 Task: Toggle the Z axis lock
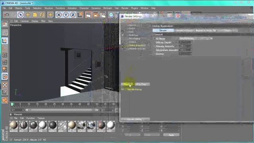[x=73, y=15]
